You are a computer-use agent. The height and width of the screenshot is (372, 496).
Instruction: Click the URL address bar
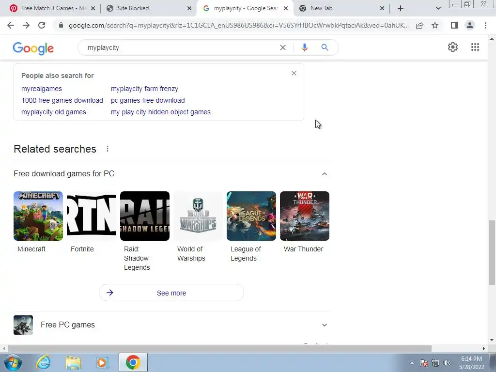238,25
